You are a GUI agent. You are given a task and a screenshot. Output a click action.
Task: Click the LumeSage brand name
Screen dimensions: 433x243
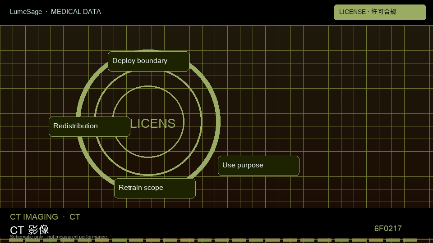click(x=26, y=12)
